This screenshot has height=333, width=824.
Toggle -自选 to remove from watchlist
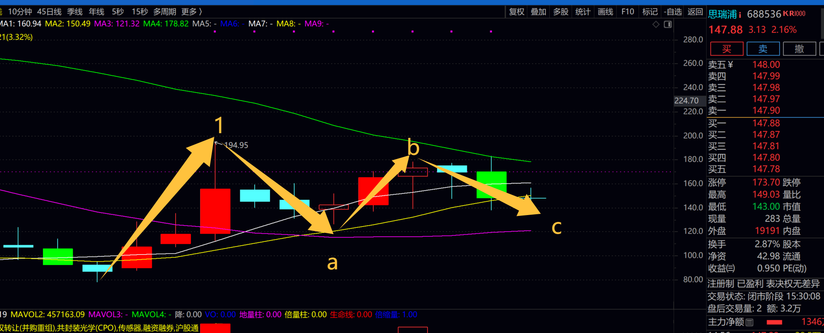(673, 12)
